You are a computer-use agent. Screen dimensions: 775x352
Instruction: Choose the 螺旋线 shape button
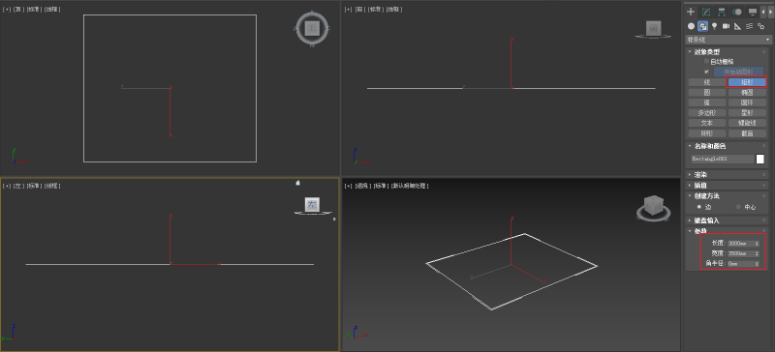747,123
